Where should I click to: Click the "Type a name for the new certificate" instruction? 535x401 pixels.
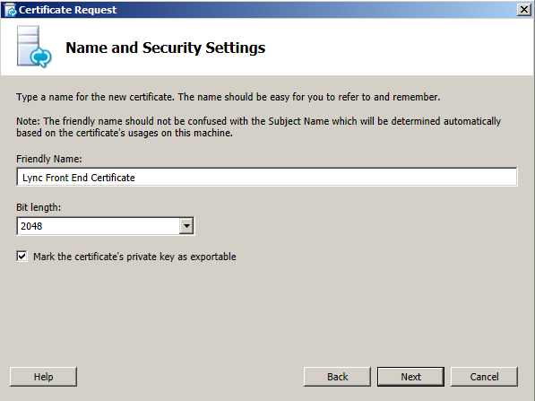click(229, 97)
